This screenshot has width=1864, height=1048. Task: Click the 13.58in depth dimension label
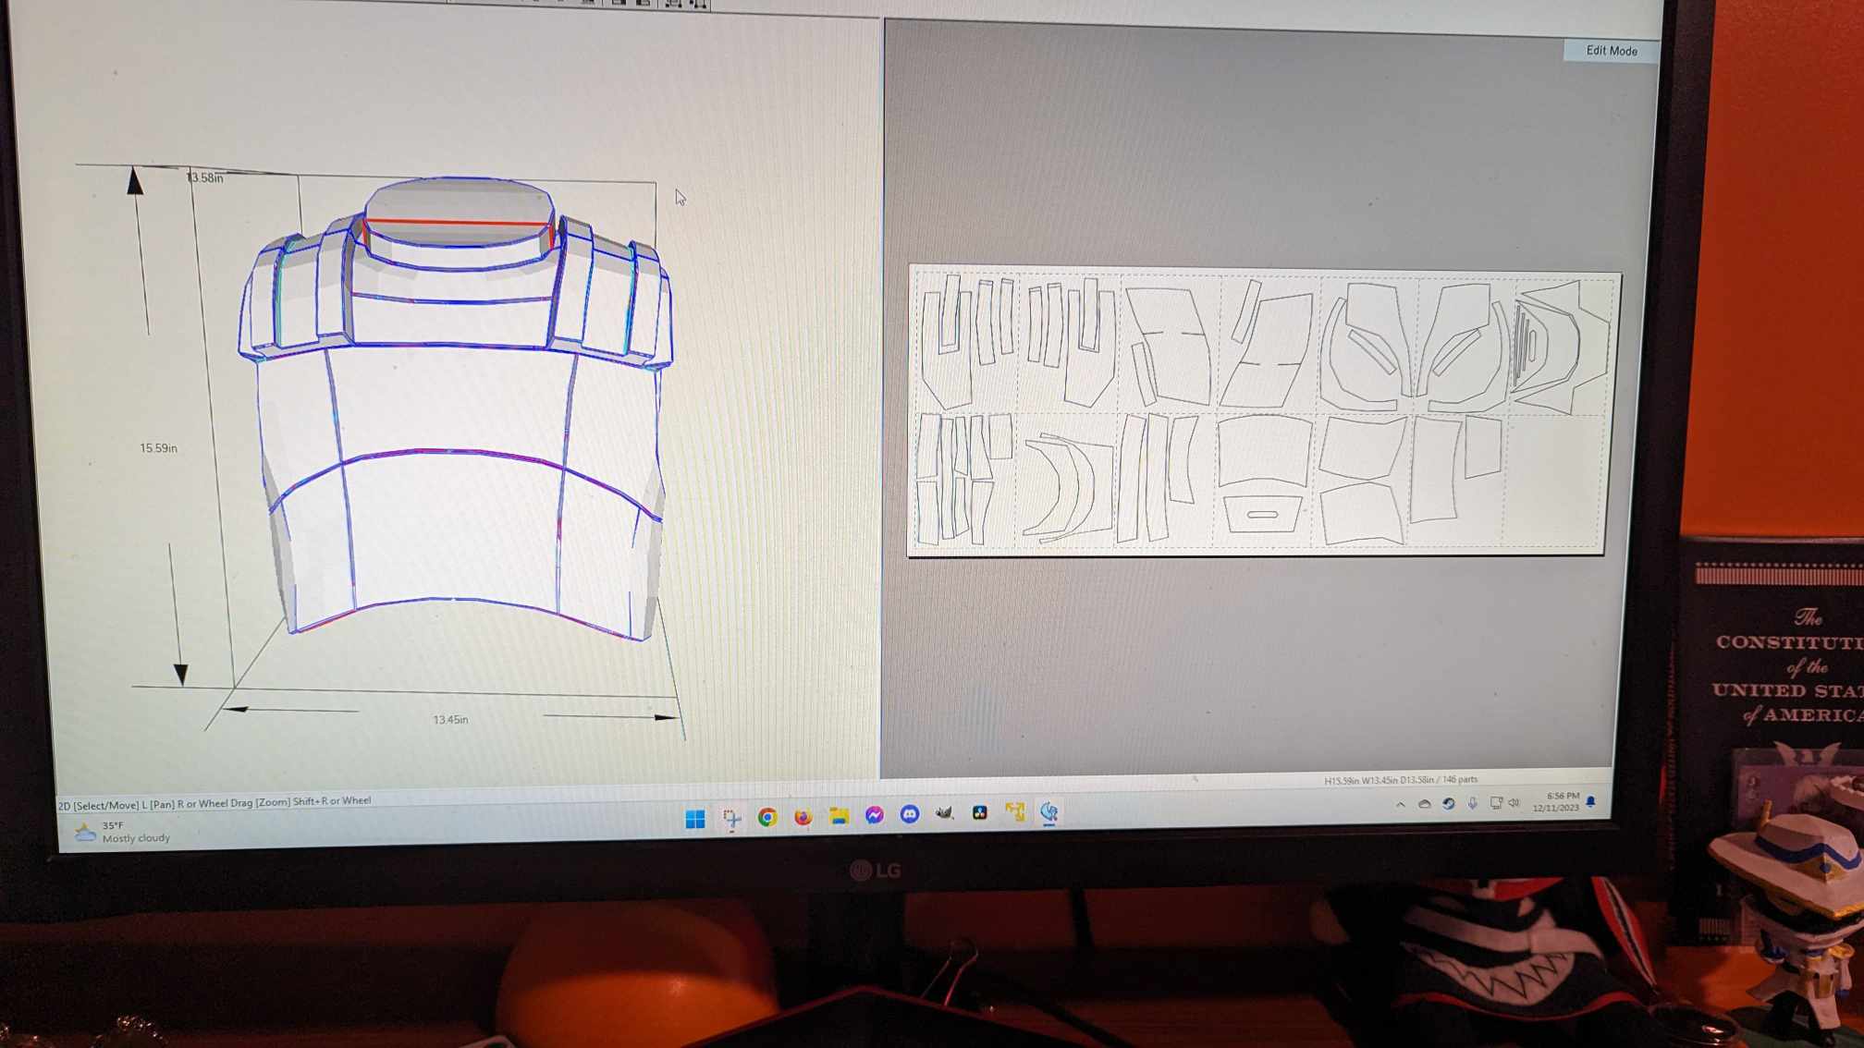[x=205, y=177]
